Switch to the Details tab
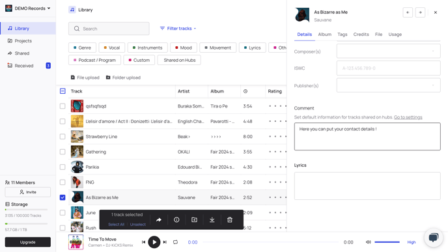Viewport: 448px width, 252px height. pos(304,35)
